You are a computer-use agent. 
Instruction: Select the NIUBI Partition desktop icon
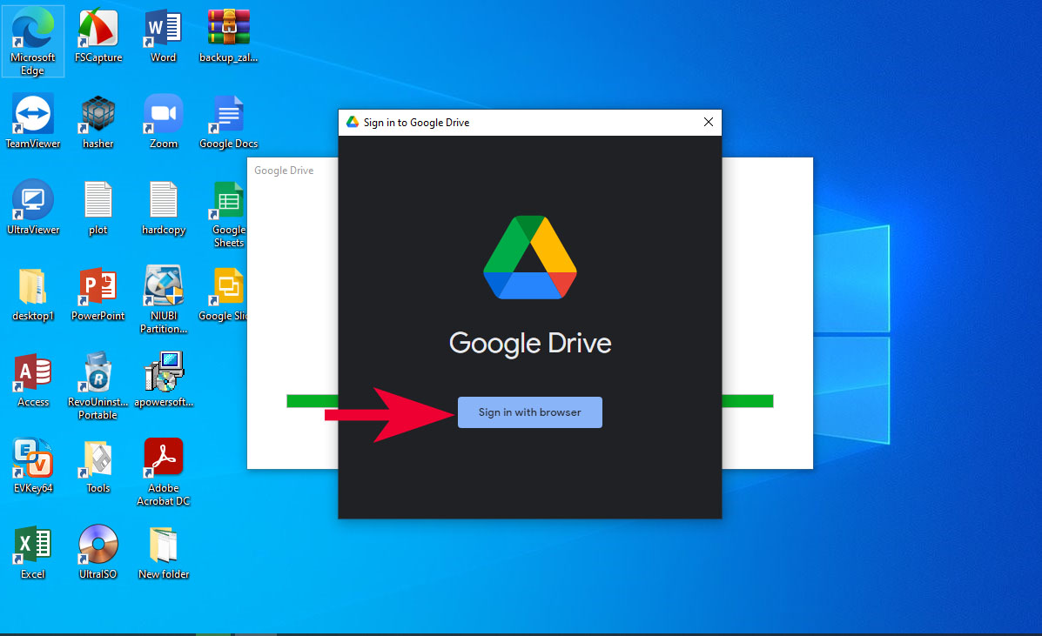tap(164, 300)
